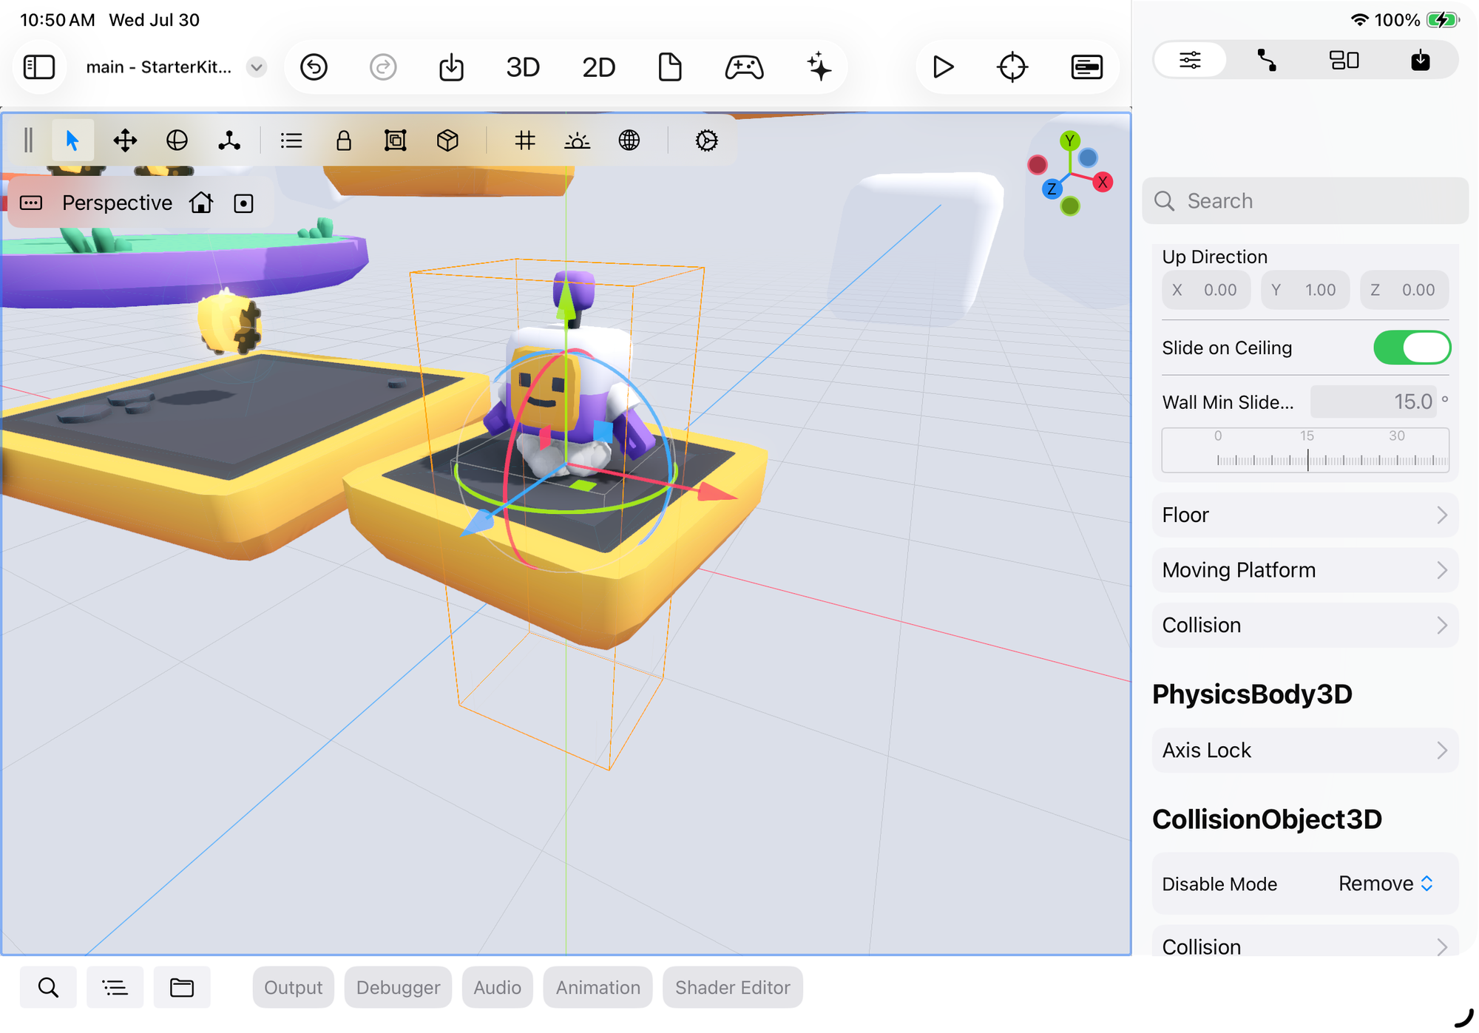Open the AI sparkle assistant icon
The width and height of the screenshot is (1479, 1033).
pos(819,67)
